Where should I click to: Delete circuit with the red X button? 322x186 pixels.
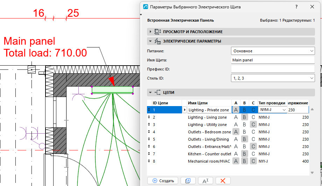pos(223,181)
